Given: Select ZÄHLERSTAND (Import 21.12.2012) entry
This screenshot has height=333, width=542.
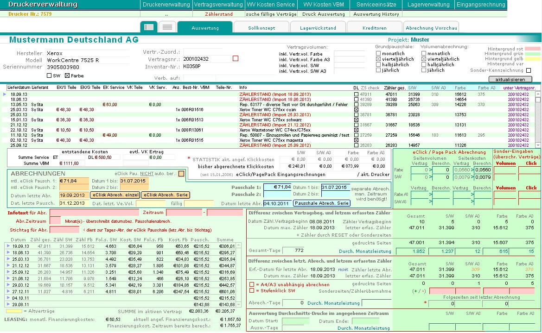Looking at the screenshot, I should pyautogui.click(x=271, y=125).
